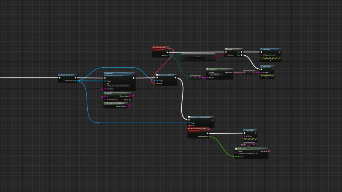Click the Target pin on Download node
This screenshot has height=192, width=342.
click(105, 81)
